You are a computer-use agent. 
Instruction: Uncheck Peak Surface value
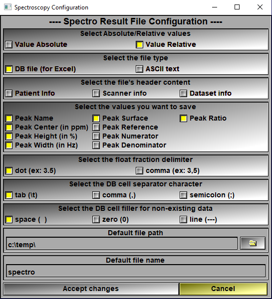point(96,119)
